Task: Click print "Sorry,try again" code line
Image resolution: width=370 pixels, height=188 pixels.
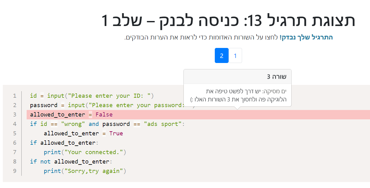Action: [85, 171]
